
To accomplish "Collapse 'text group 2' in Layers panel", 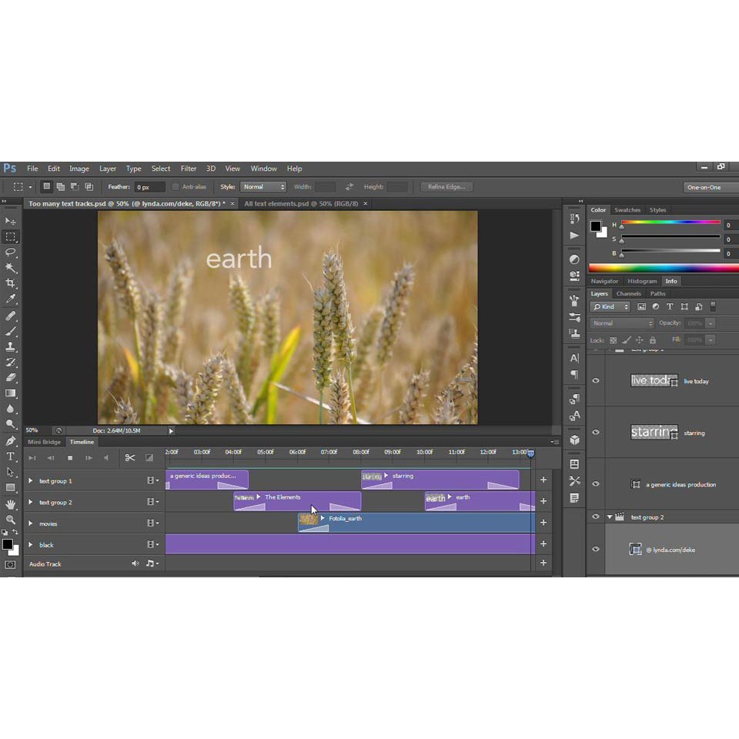I will click(610, 517).
